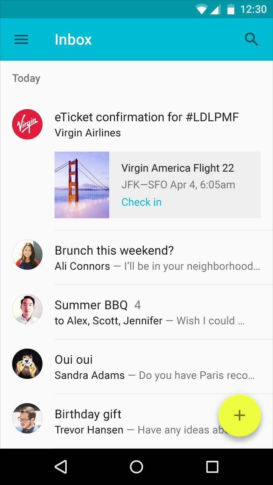
Task: Open the Brunch this weekend email
Action: coord(152,258)
